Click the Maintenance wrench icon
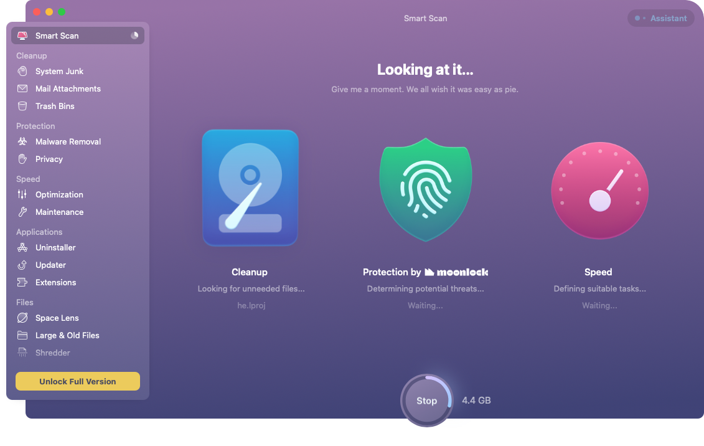Viewport: 704px width, 446px height. click(22, 212)
